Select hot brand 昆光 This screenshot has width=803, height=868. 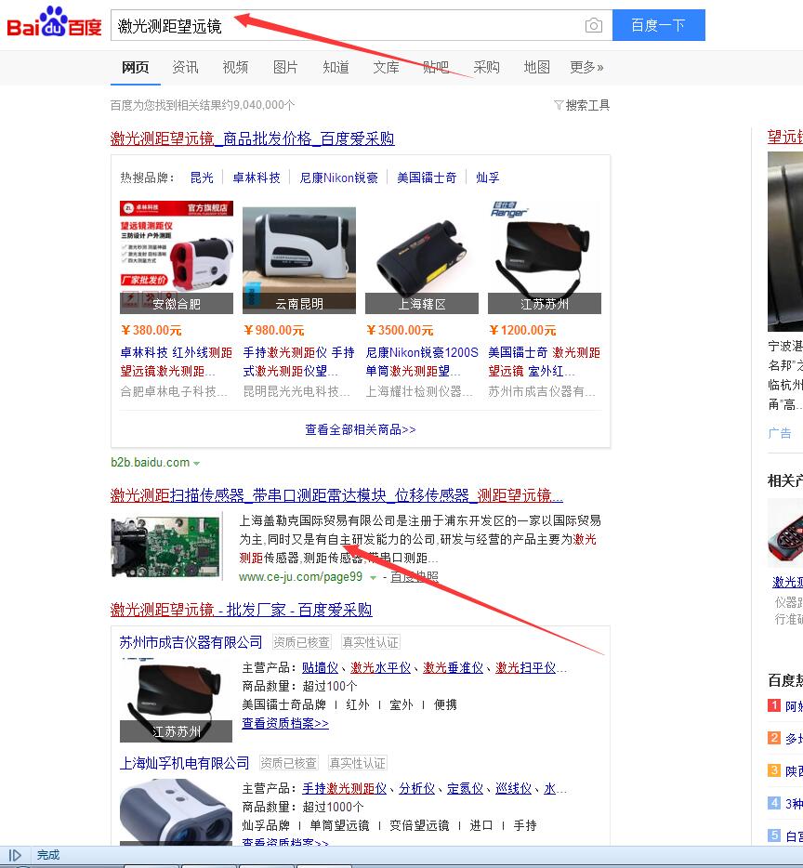tap(202, 178)
